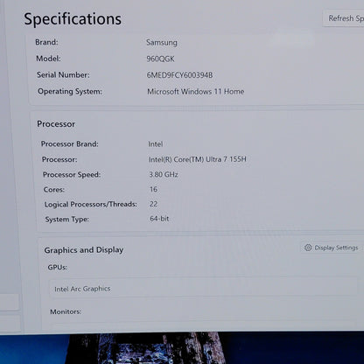Viewport: 364px width, 364px height.
Task: Select the Intel Arc Graphics GPU entry
Action: click(x=203, y=289)
